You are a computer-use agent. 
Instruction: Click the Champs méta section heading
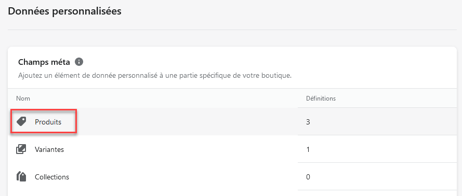point(44,62)
